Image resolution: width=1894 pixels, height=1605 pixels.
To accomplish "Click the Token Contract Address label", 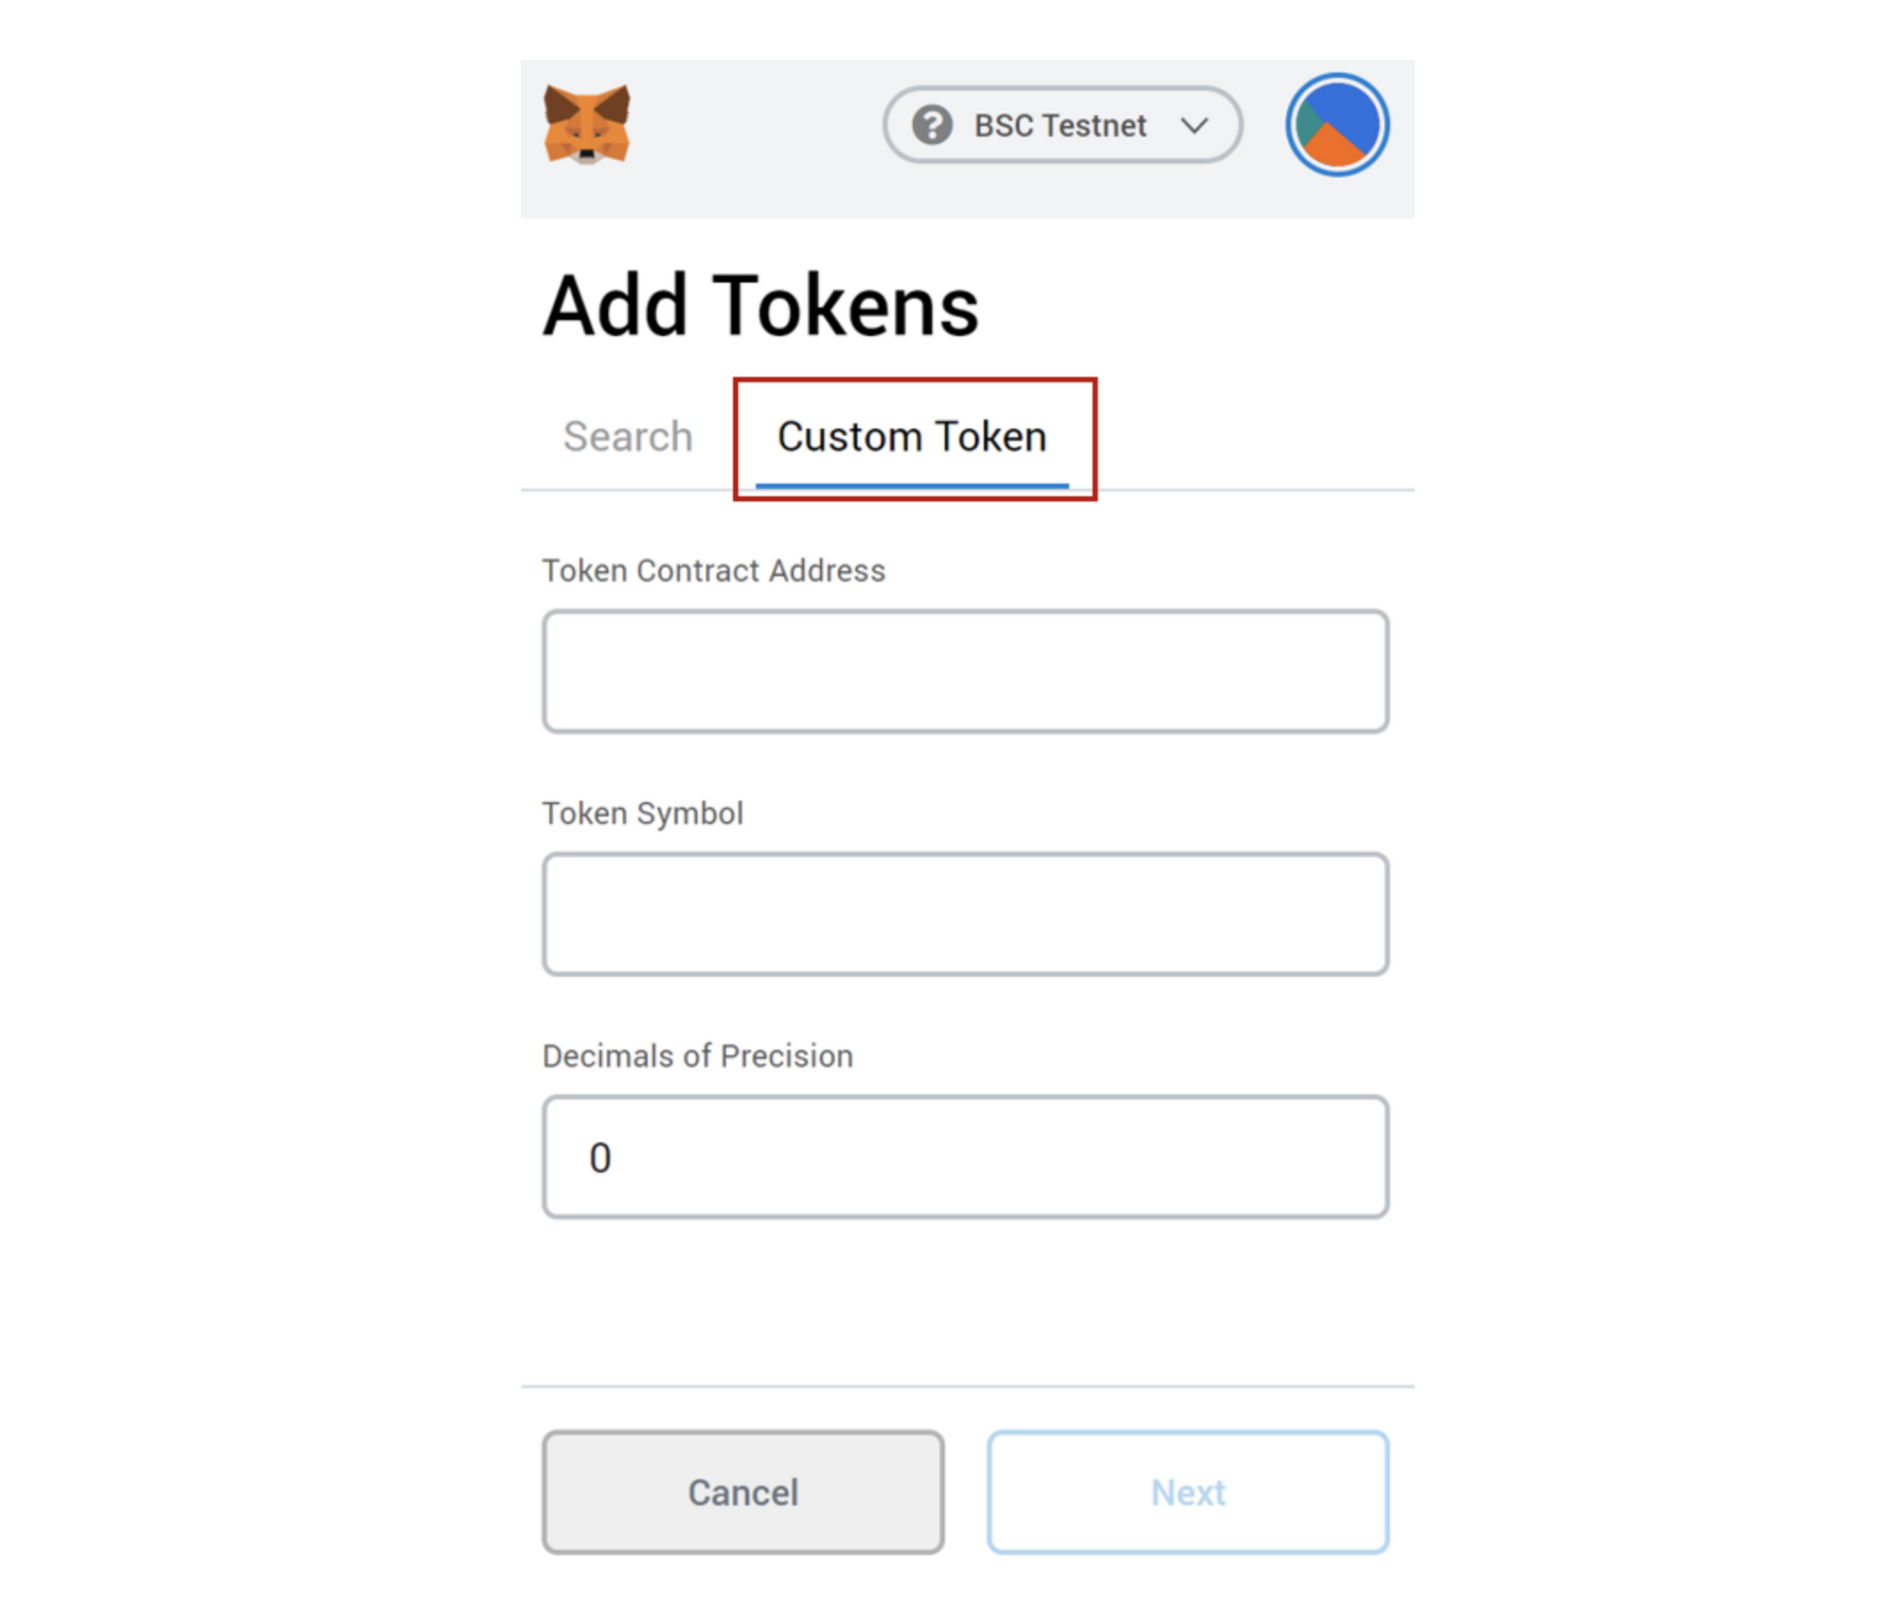I will click(x=713, y=571).
